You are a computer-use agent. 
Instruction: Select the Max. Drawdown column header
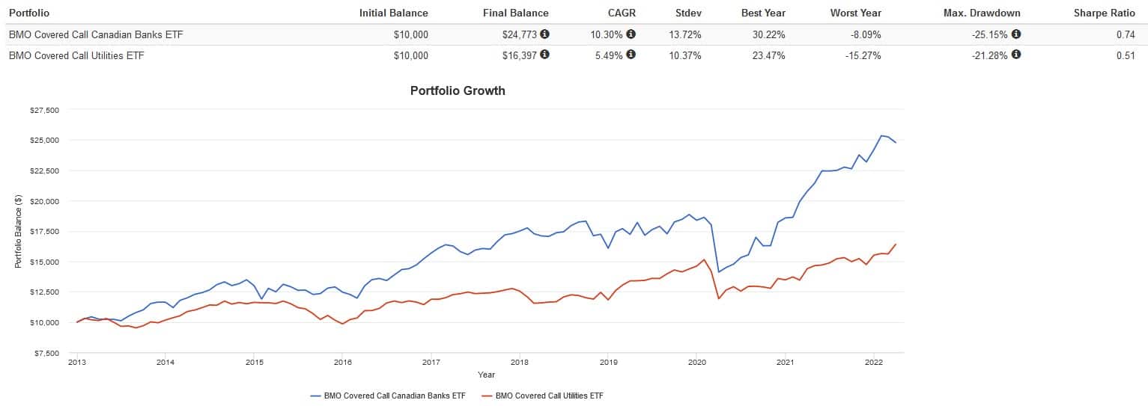(x=983, y=13)
